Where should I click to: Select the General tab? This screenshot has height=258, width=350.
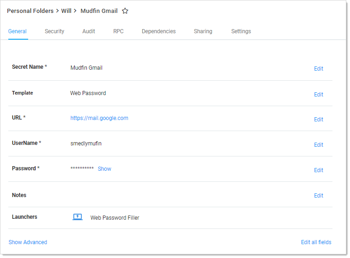18,31
